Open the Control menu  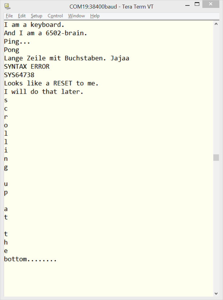[55, 16]
